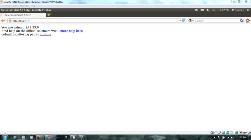
Task: Click the VirtualBox hard disk activity icon
Action: pyautogui.click(x=212, y=133)
